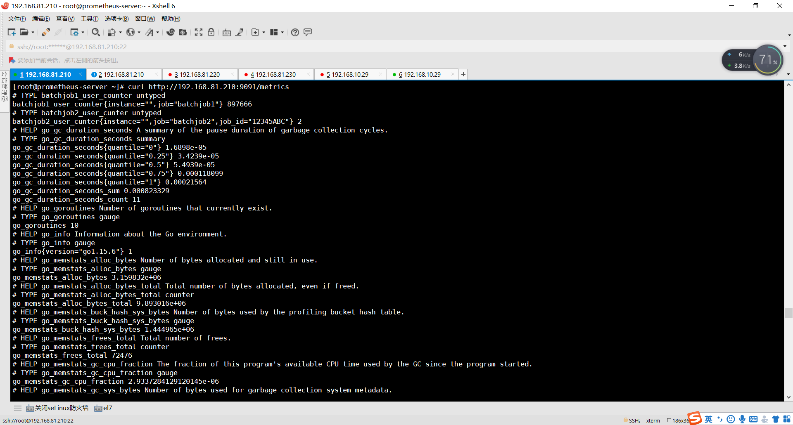Open Xshell help via the question mark icon
793x425 pixels.
[x=295, y=32]
